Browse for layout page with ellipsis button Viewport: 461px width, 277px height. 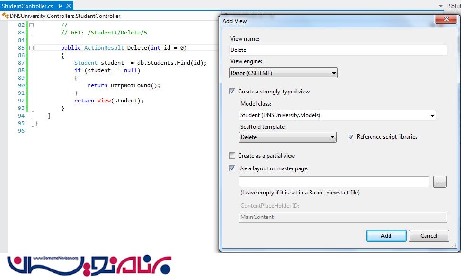[440, 182]
